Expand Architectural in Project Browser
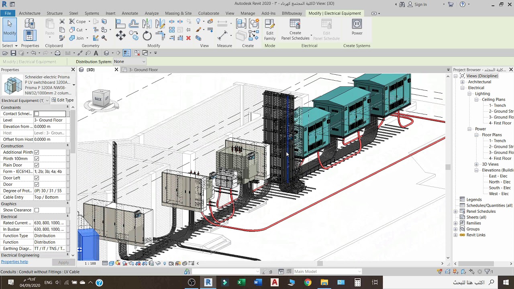Image resolution: width=514 pixels, height=289 pixels. (x=462, y=82)
